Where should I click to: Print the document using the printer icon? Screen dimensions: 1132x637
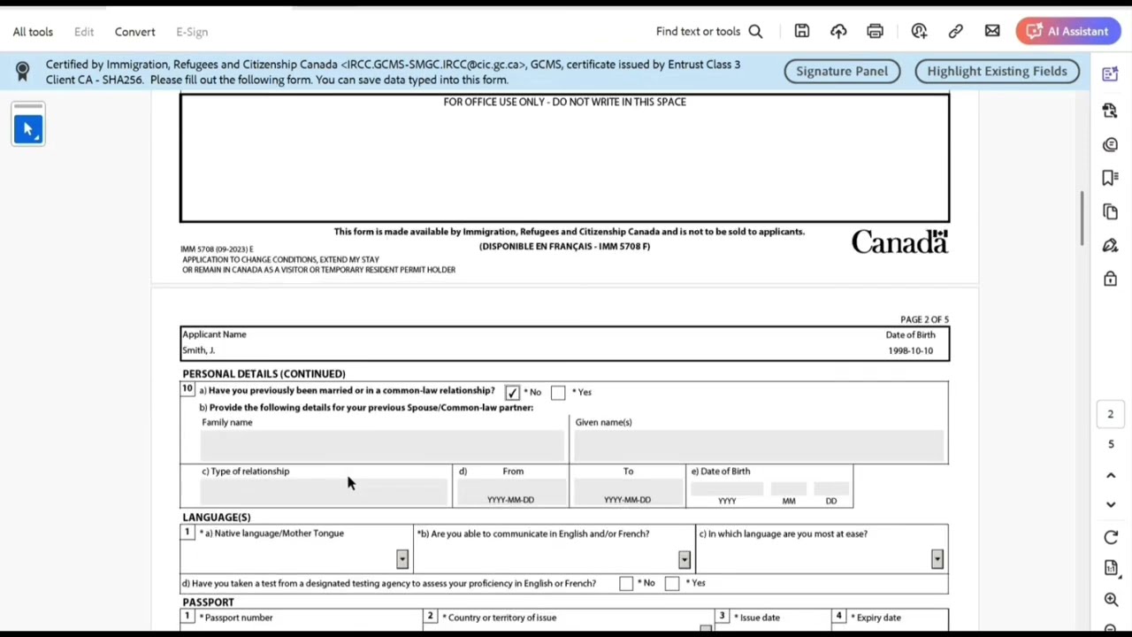point(875,31)
